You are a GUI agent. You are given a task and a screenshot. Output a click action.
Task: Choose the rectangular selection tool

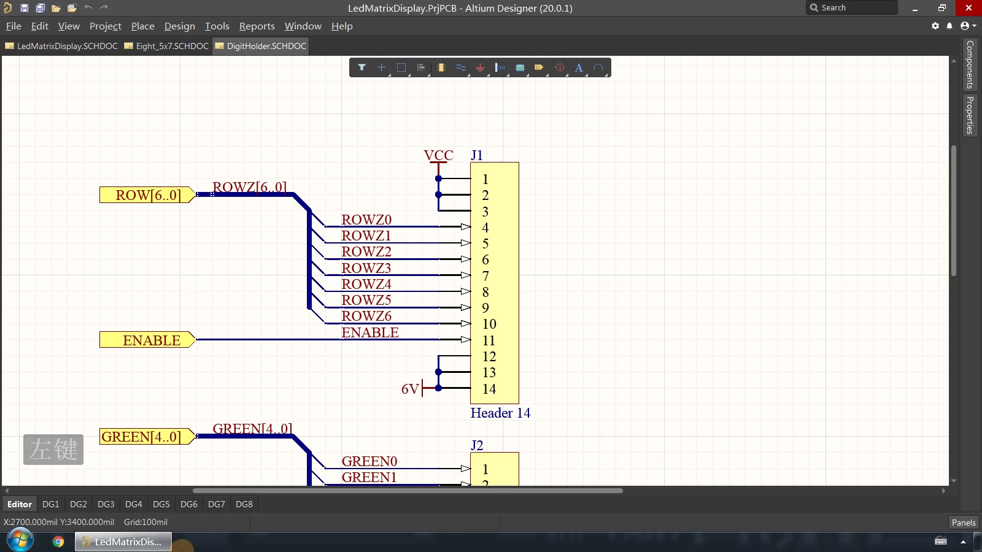[x=401, y=67]
